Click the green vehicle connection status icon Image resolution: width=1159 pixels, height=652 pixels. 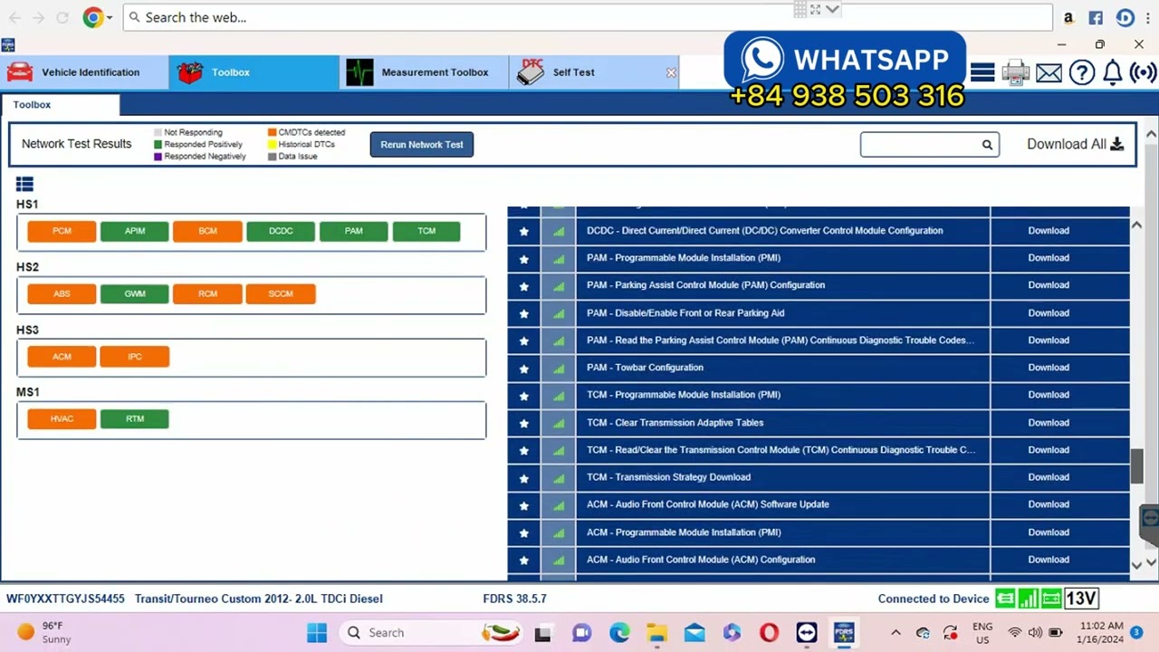1005,599
